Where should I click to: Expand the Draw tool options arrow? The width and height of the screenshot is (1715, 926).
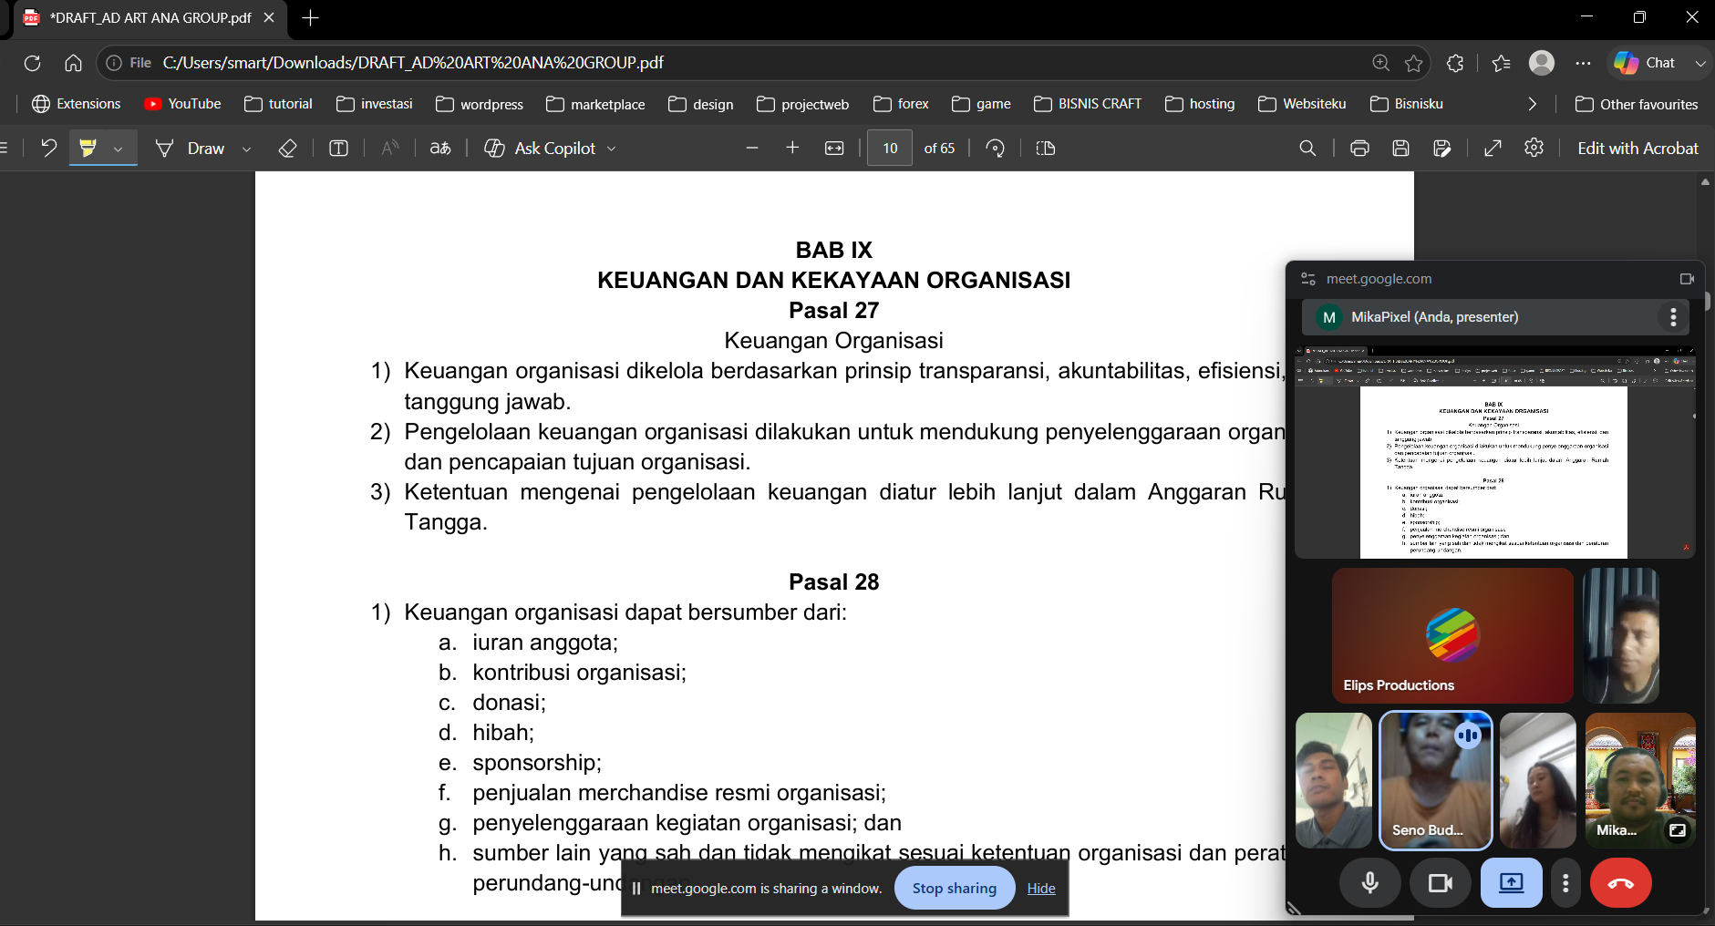tap(246, 149)
